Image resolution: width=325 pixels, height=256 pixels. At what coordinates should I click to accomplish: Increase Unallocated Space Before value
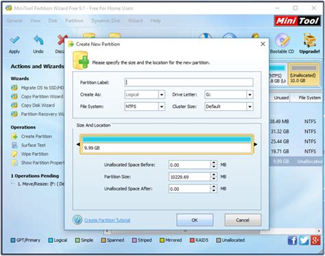point(214,163)
